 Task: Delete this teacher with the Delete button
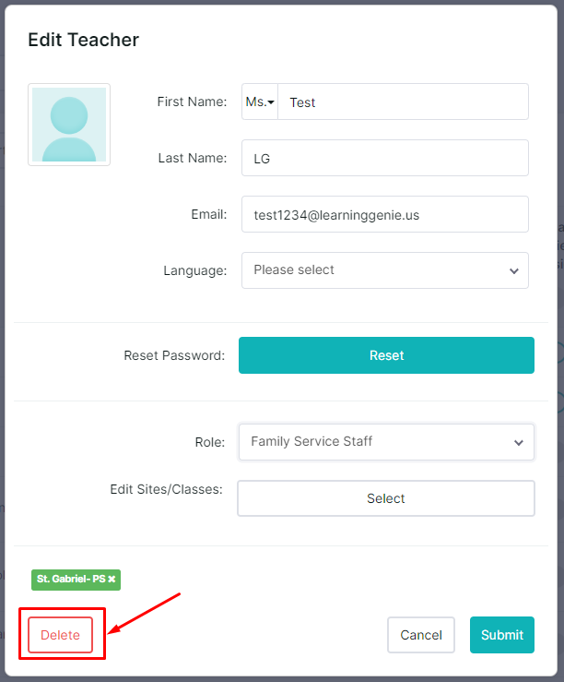pyautogui.click(x=61, y=635)
